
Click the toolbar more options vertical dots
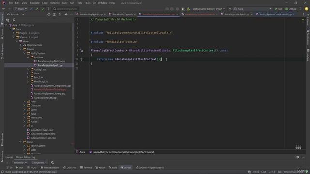(300, 9)
